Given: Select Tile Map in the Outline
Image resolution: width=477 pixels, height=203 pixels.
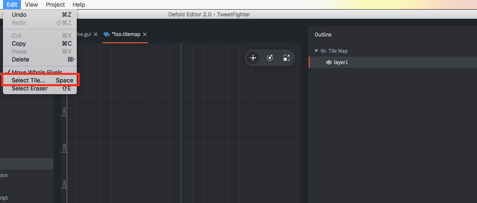Looking at the screenshot, I should pos(338,51).
